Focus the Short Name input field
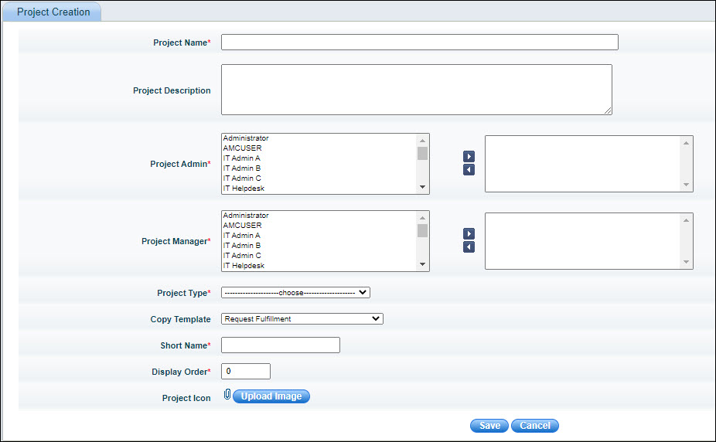Image resolution: width=716 pixels, height=442 pixels. tap(280, 345)
